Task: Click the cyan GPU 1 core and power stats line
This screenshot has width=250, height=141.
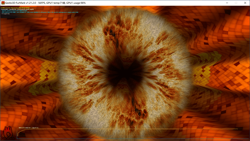Action: tap(39, 12)
